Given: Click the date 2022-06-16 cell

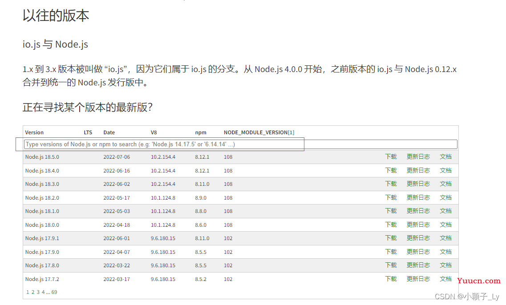Looking at the screenshot, I should (117, 171).
